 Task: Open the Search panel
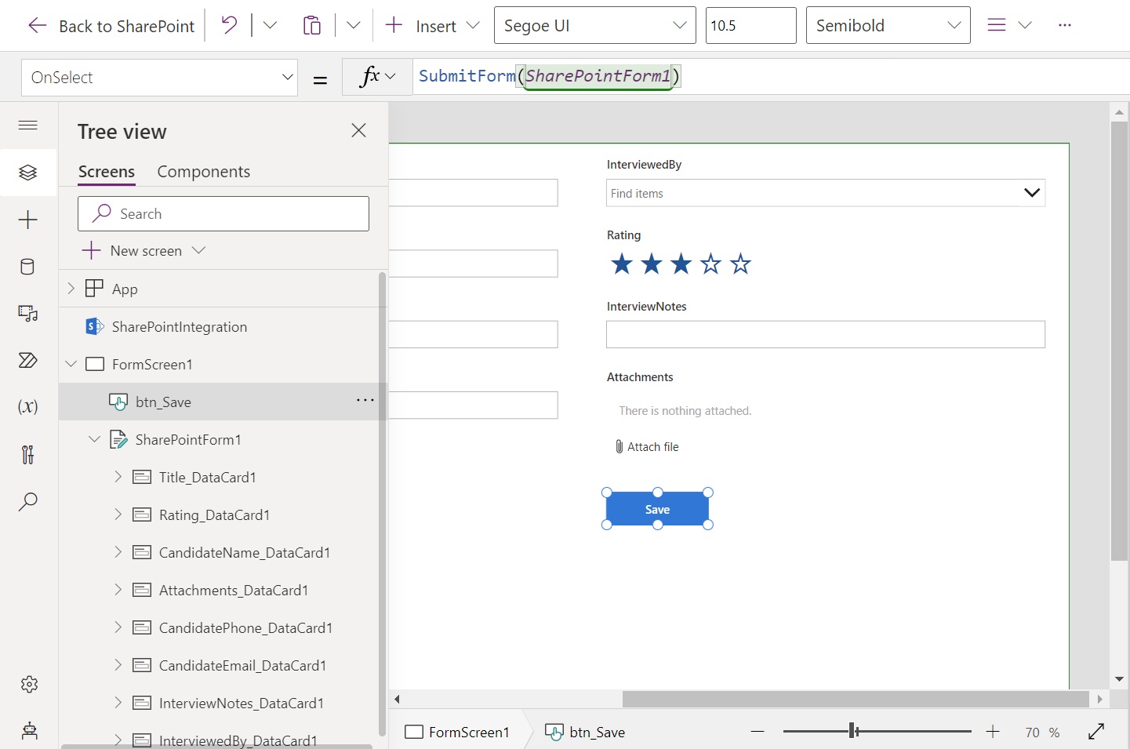(x=28, y=502)
